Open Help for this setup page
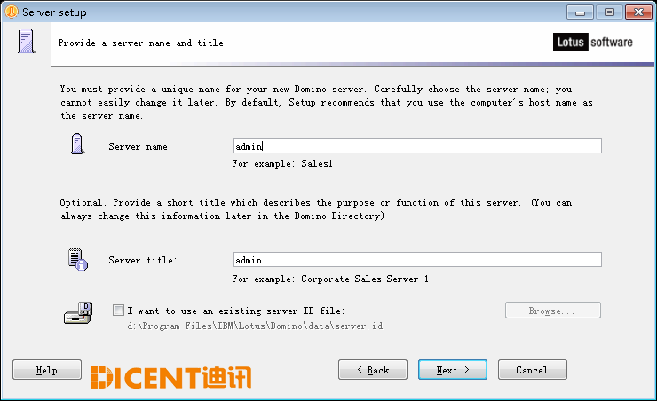657x401 pixels. click(x=47, y=370)
